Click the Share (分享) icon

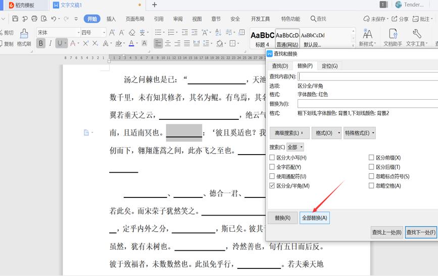(400, 19)
